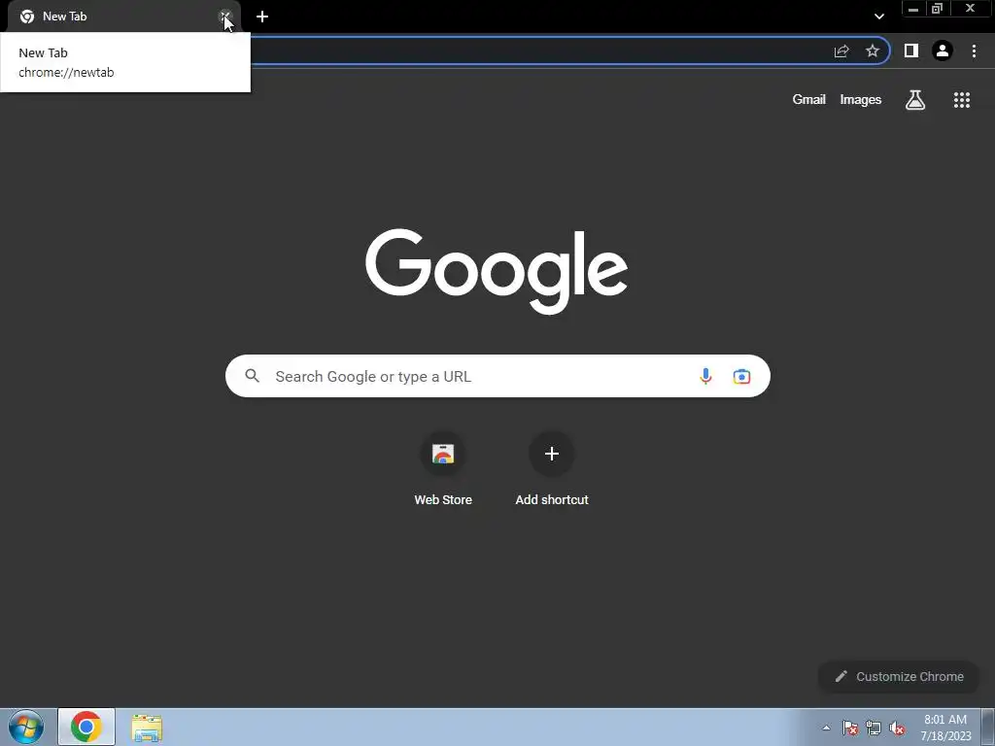Open network status tray icon
The width and height of the screenshot is (995, 746).
pyautogui.click(x=874, y=729)
